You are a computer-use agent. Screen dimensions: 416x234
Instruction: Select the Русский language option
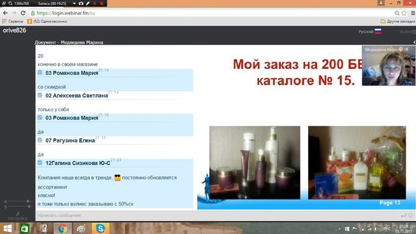pyautogui.click(x=370, y=32)
